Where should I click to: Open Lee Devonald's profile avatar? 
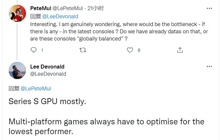point(17,70)
